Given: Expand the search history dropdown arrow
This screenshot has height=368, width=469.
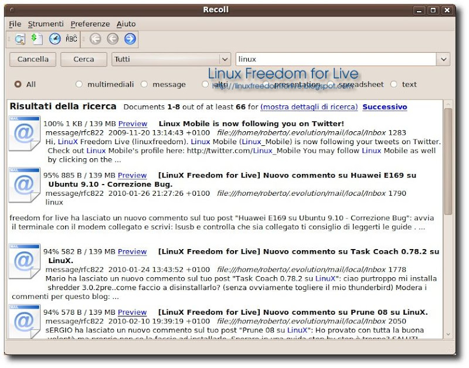Looking at the screenshot, I should pos(443,59).
